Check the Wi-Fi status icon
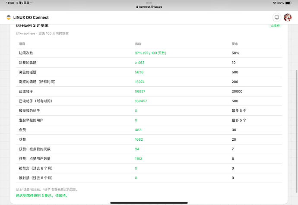 click(274, 3)
